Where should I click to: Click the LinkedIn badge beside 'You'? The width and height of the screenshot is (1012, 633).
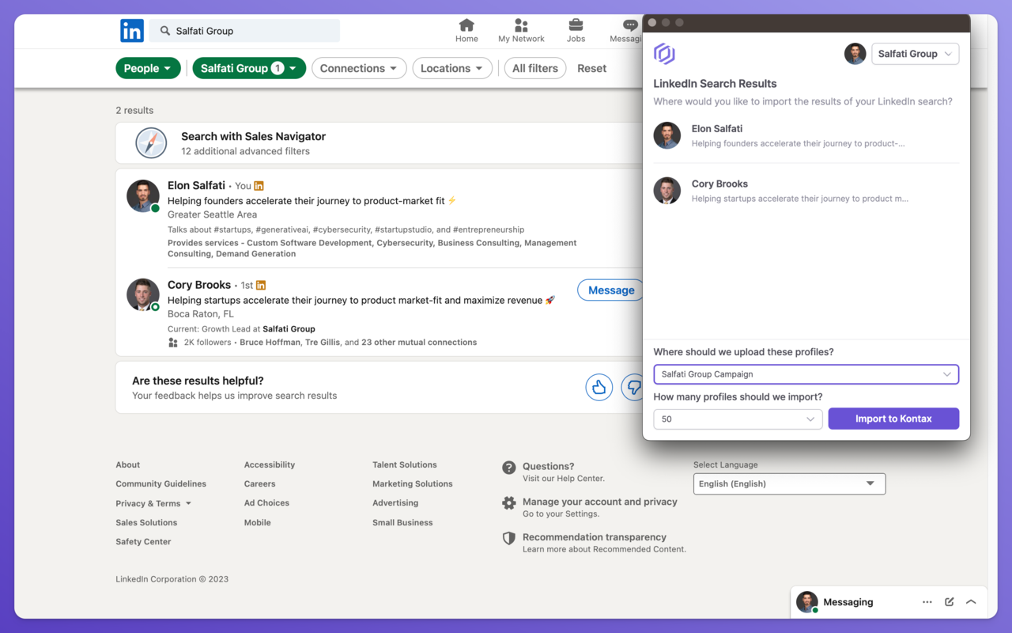click(x=259, y=186)
